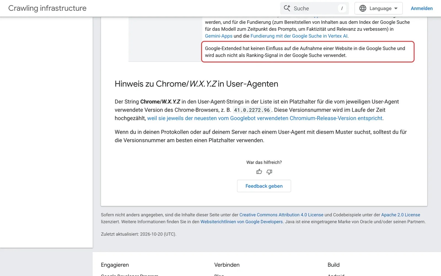The image size is (441, 276).
Task: Click the Wenn du in deinen Protokollen paragraph
Action: click(x=261, y=136)
